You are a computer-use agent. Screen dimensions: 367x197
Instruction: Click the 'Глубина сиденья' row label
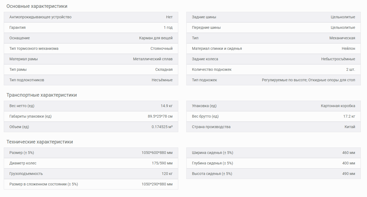212,163
